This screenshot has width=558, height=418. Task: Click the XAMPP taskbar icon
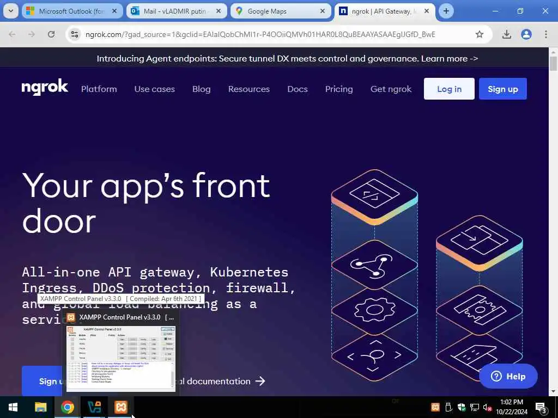click(x=120, y=407)
